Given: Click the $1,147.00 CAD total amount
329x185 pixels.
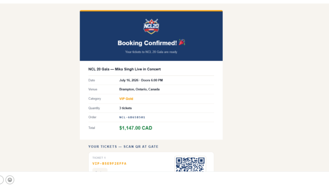Looking at the screenshot, I should [x=135, y=128].
